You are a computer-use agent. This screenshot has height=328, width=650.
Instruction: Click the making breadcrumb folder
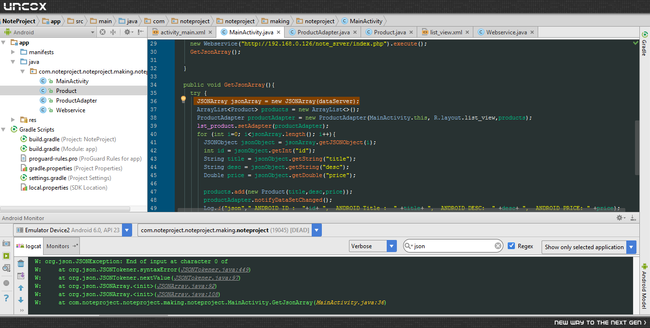[275, 21]
